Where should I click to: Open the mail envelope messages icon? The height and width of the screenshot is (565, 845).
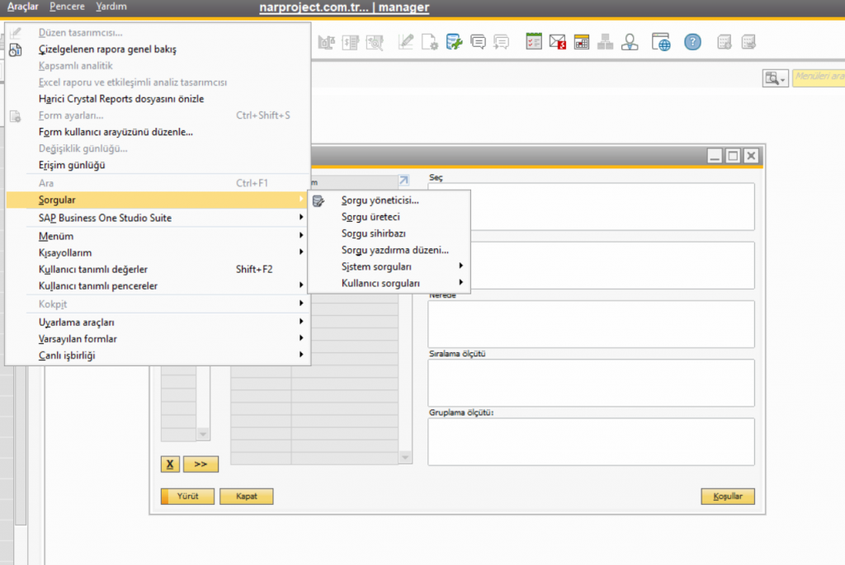point(558,42)
